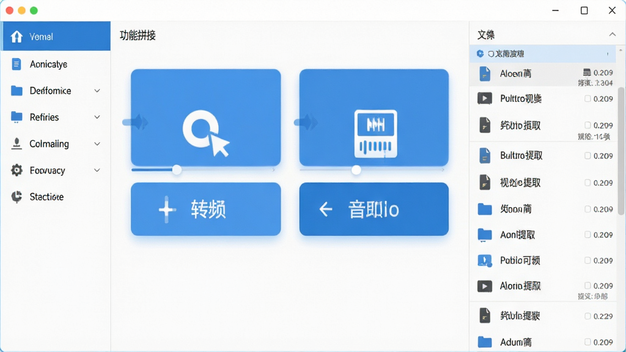Open Stactiote in the sidebar
This screenshot has height=352, width=626.
pyautogui.click(x=56, y=197)
